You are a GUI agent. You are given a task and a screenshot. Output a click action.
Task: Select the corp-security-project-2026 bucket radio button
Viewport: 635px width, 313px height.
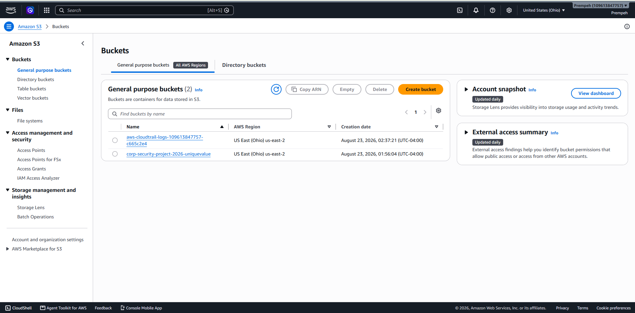pyautogui.click(x=115, y=154)
